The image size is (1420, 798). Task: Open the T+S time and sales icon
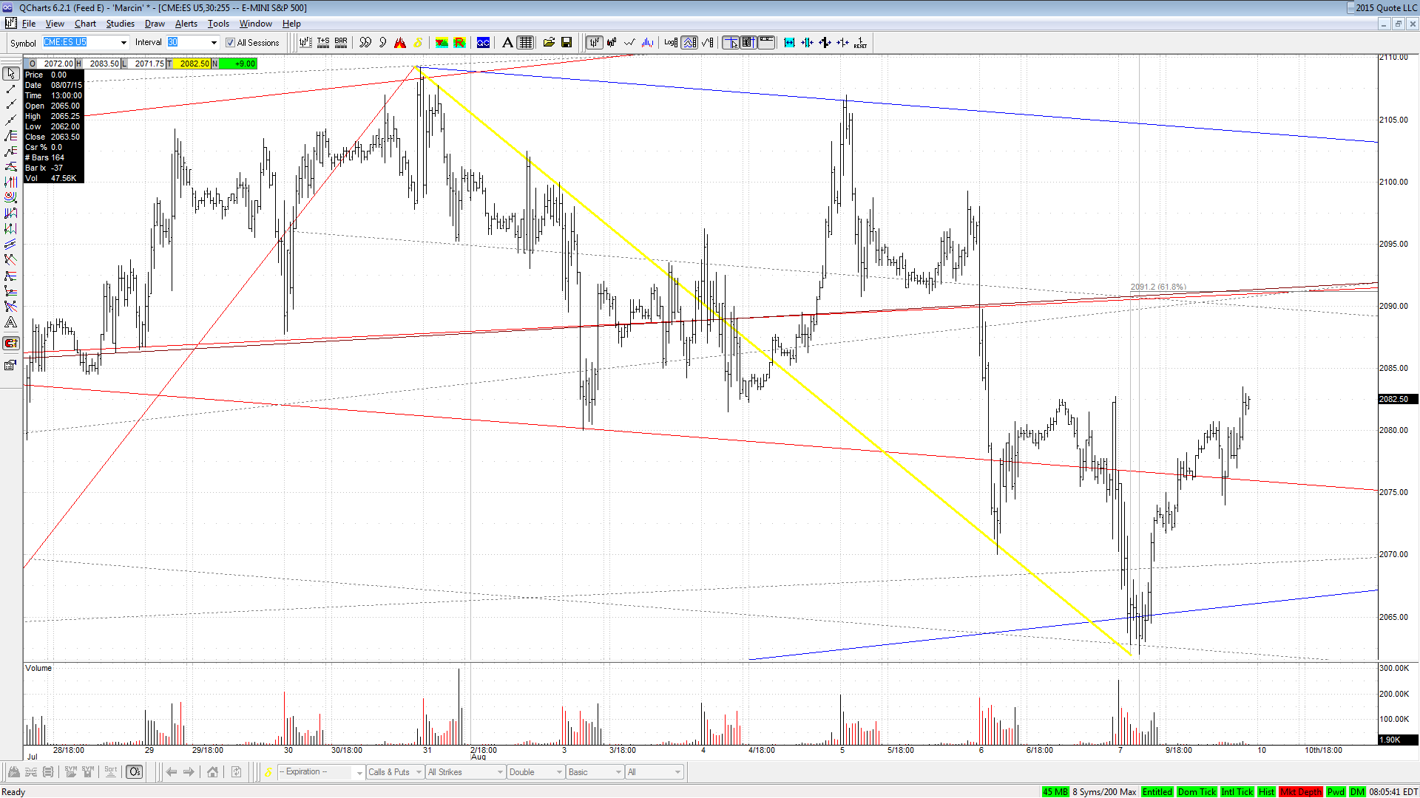[323, 43]
